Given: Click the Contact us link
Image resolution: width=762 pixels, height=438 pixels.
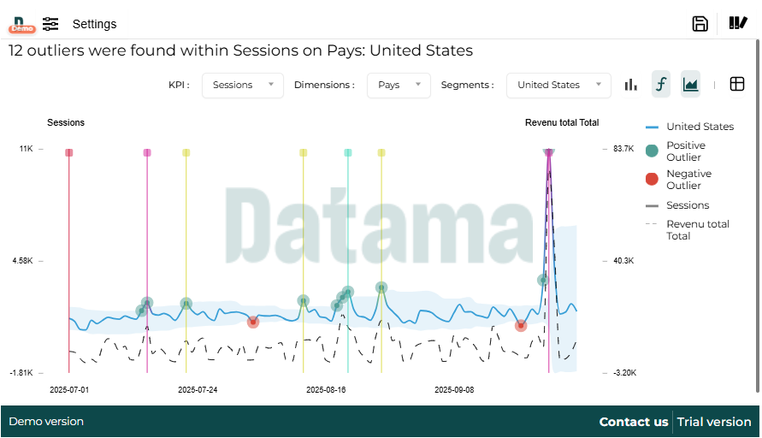Looking at the screenshot, I should point(633,422).
